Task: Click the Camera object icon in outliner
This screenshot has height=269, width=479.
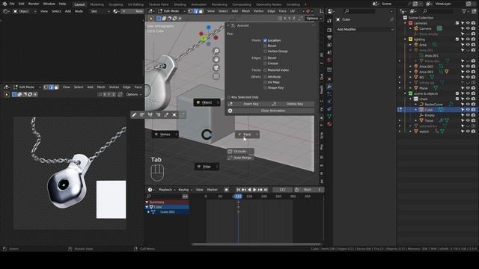Action: [x=416, y=28]
